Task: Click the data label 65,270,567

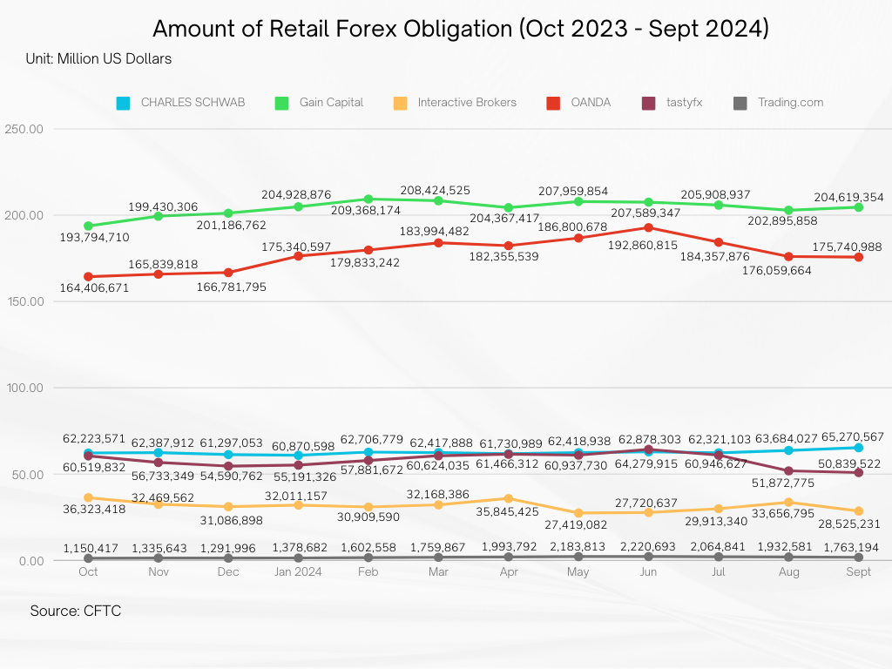Action: (853, 437)
